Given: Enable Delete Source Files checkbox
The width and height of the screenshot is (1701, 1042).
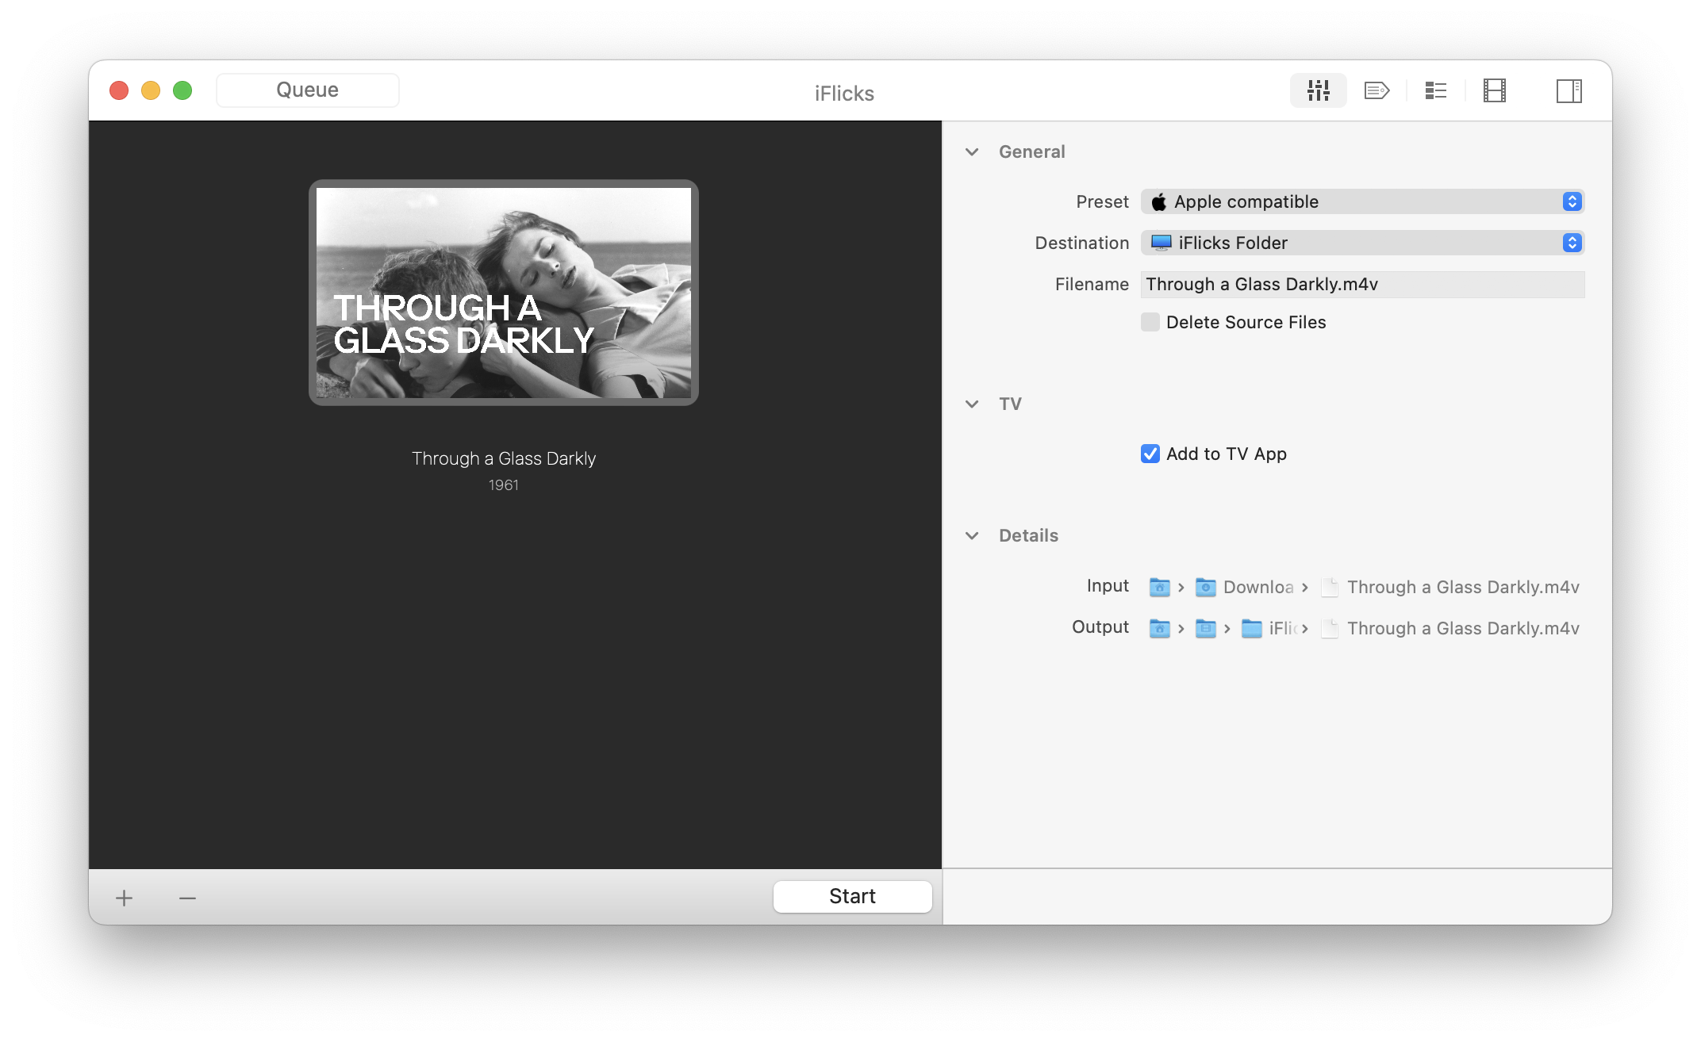Looking at the screenshot, I should tap(1150, 322).
